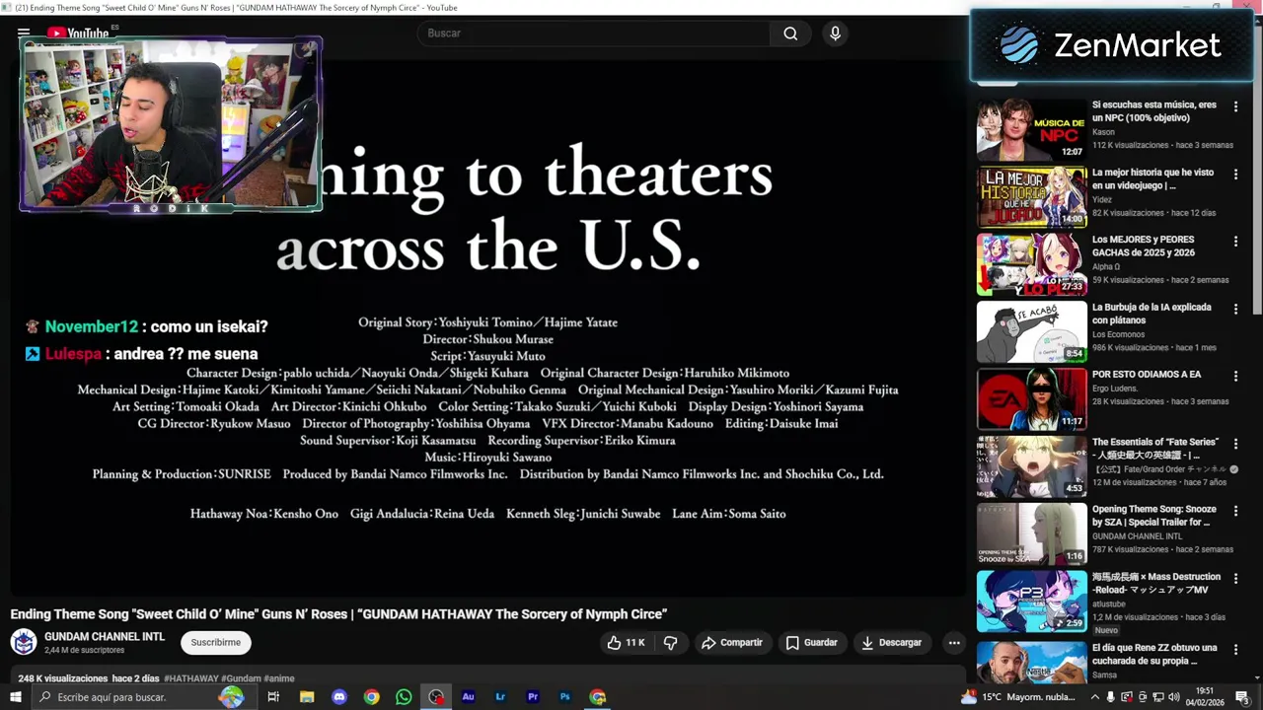Open the notification center icon
This screenshot has width=1263, height=710.
(x=1242, y=697)
